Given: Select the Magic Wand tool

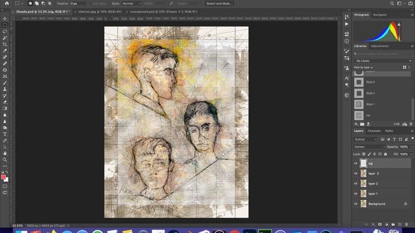Looking at the screenshot, I should (5, 38).
